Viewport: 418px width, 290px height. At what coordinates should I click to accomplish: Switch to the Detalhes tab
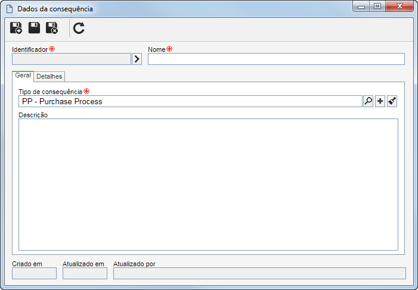[x=49, y=76]
